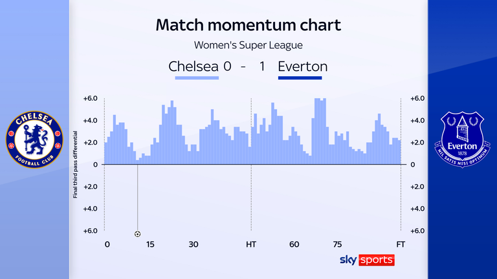The height and width of the screenshot is (279, 497).
Task: Click the Everton team name in scoreline
Action: pyautogui.click(x=302, y=66)
